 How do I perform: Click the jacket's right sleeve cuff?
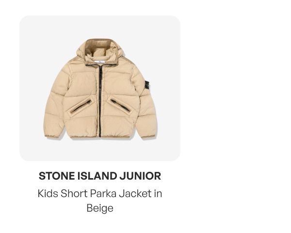pos(148,136)
